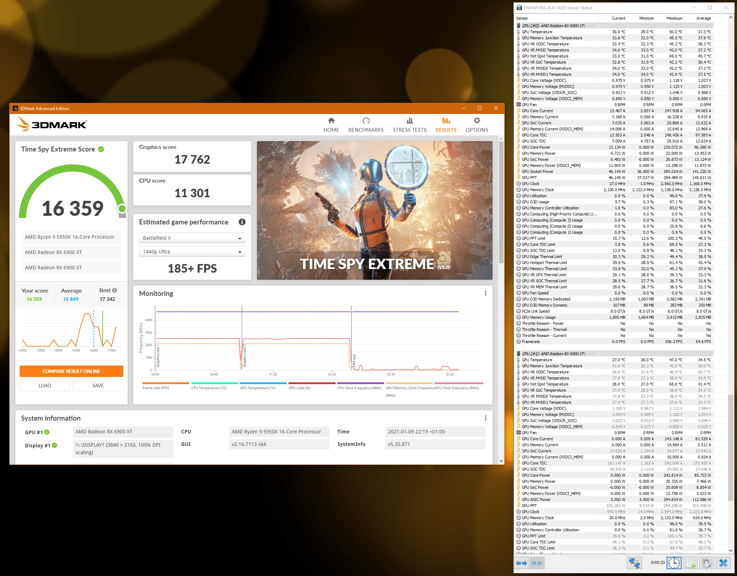Open the OPTIONS gear icon in 3DMark

pyautogui.click(x=477, y=121)
